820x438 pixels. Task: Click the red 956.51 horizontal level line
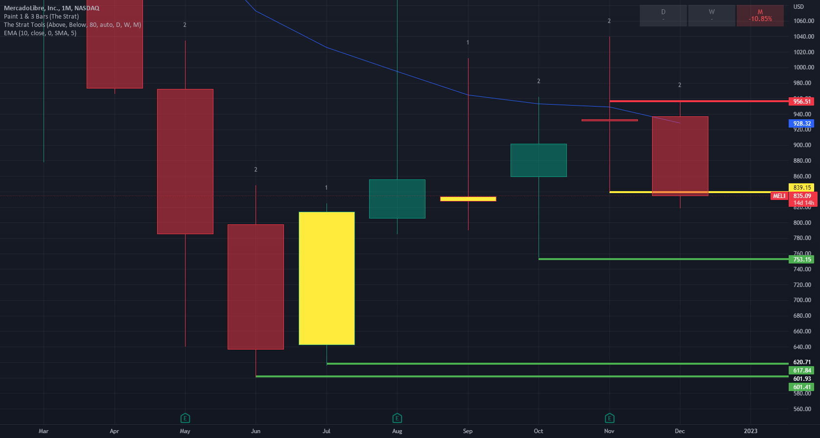pyautogui.click(x=699, y=101)
